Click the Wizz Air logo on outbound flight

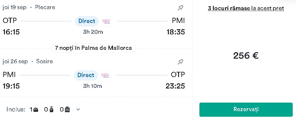pyautogui.click(x=106, y=21)
